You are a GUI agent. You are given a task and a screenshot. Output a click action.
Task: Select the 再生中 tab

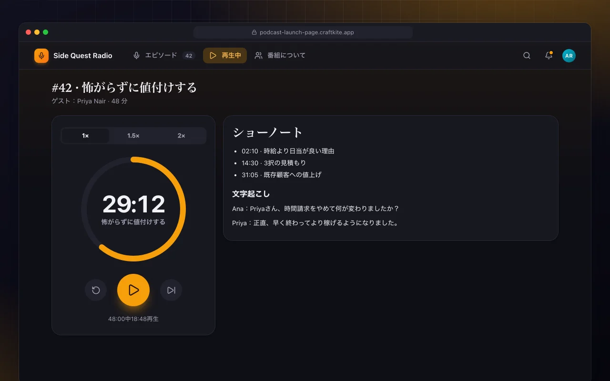(x=225, y=56)
